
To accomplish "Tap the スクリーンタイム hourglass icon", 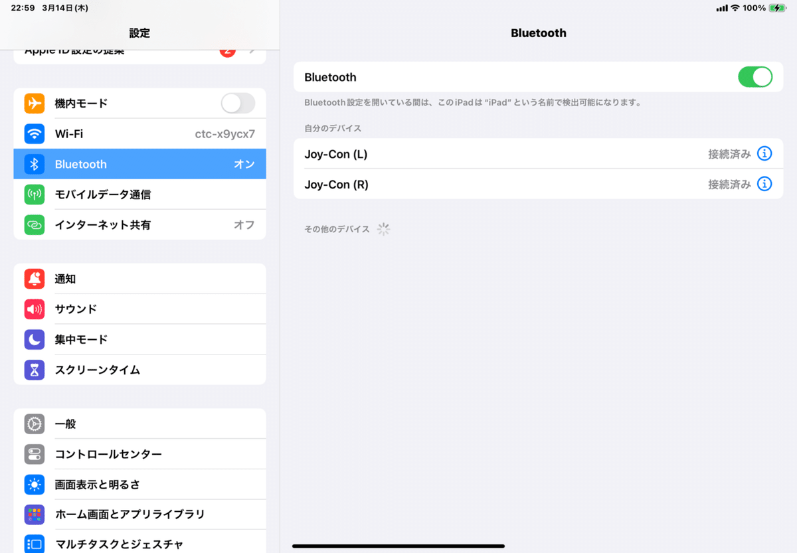I will pos(35,370).
